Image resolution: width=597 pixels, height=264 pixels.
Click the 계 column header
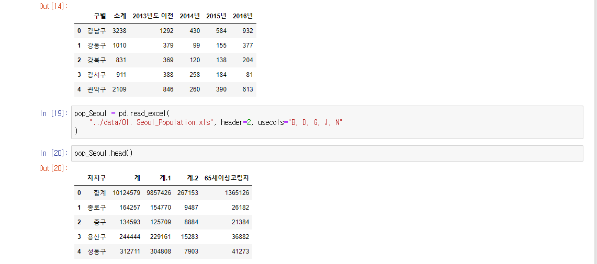pos(137,178)
